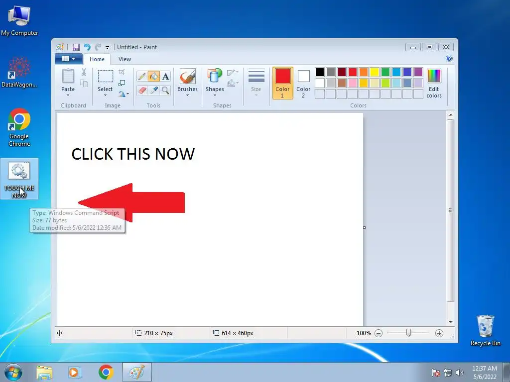Image resolution: width=510 pixels, height=382 pixels.
Task: Select the Color picker eyedropper tool
Action: pyautogui.click(x=153, y=90)
